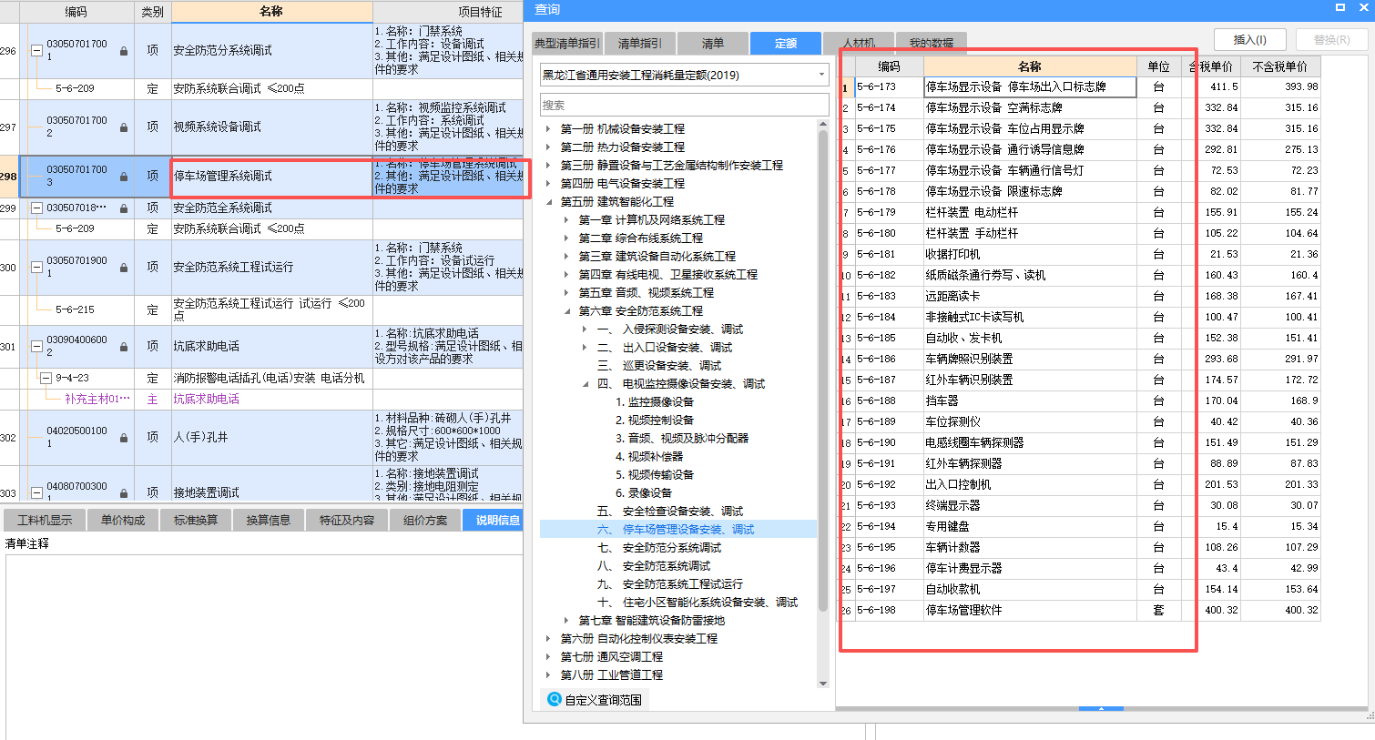
Task: Click the 插入(I) button
Action: 1249,39
